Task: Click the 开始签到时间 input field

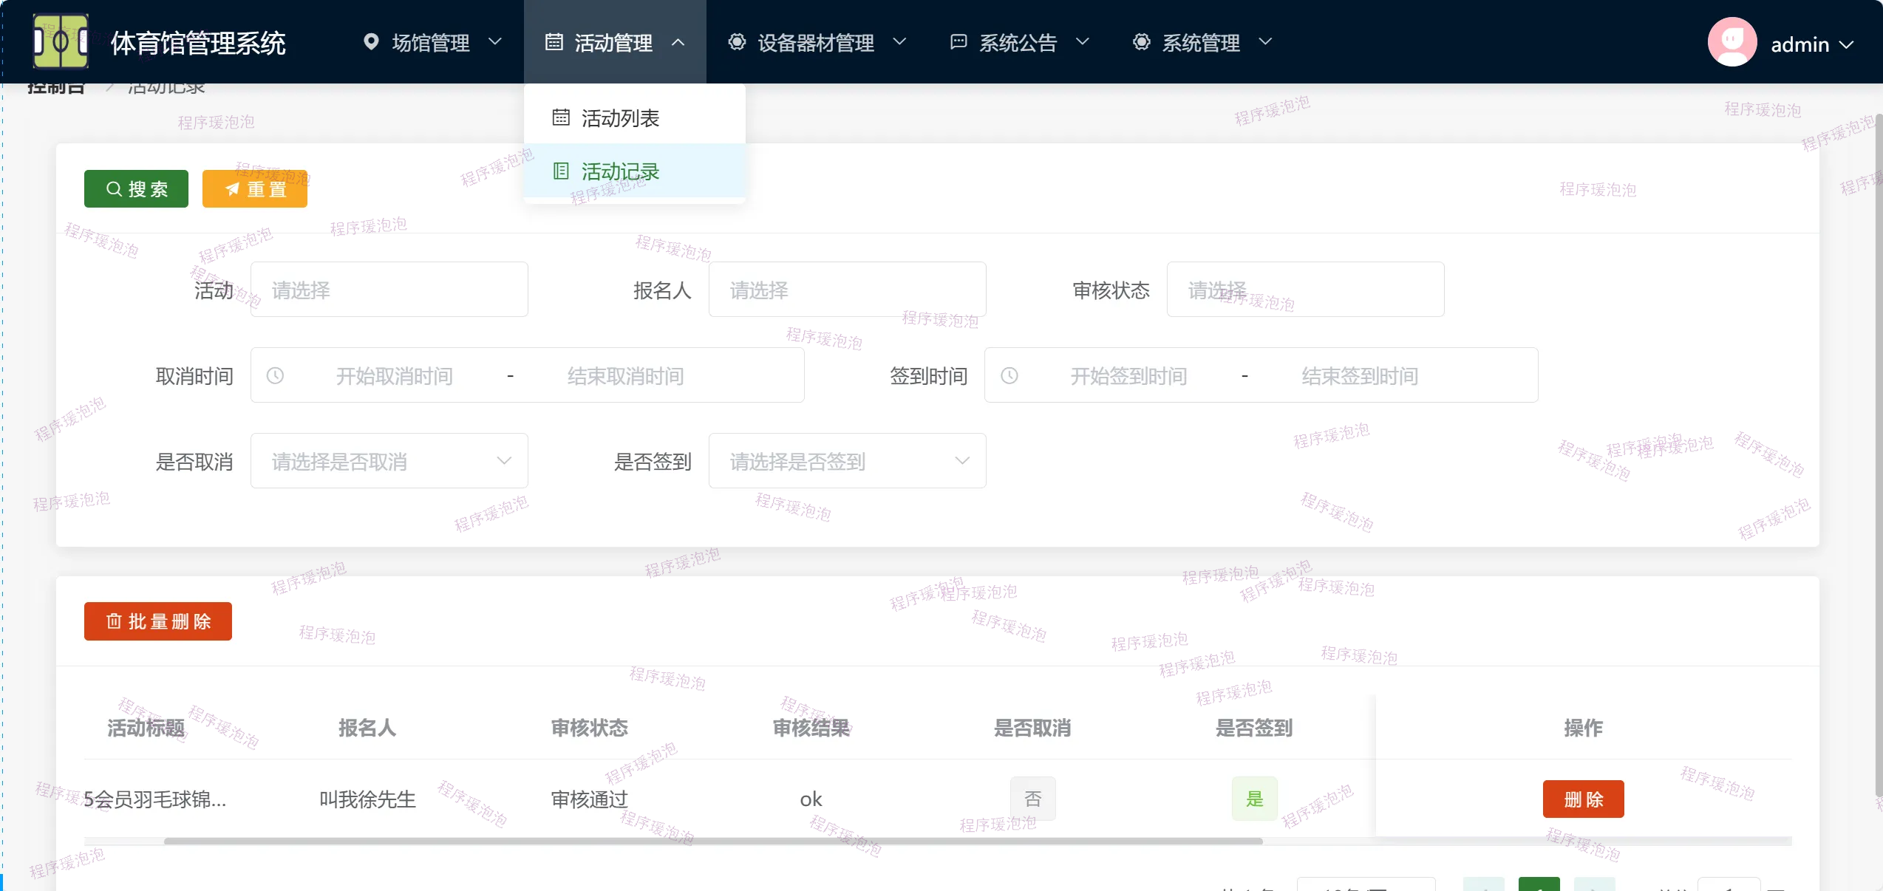Action: 1128,376
